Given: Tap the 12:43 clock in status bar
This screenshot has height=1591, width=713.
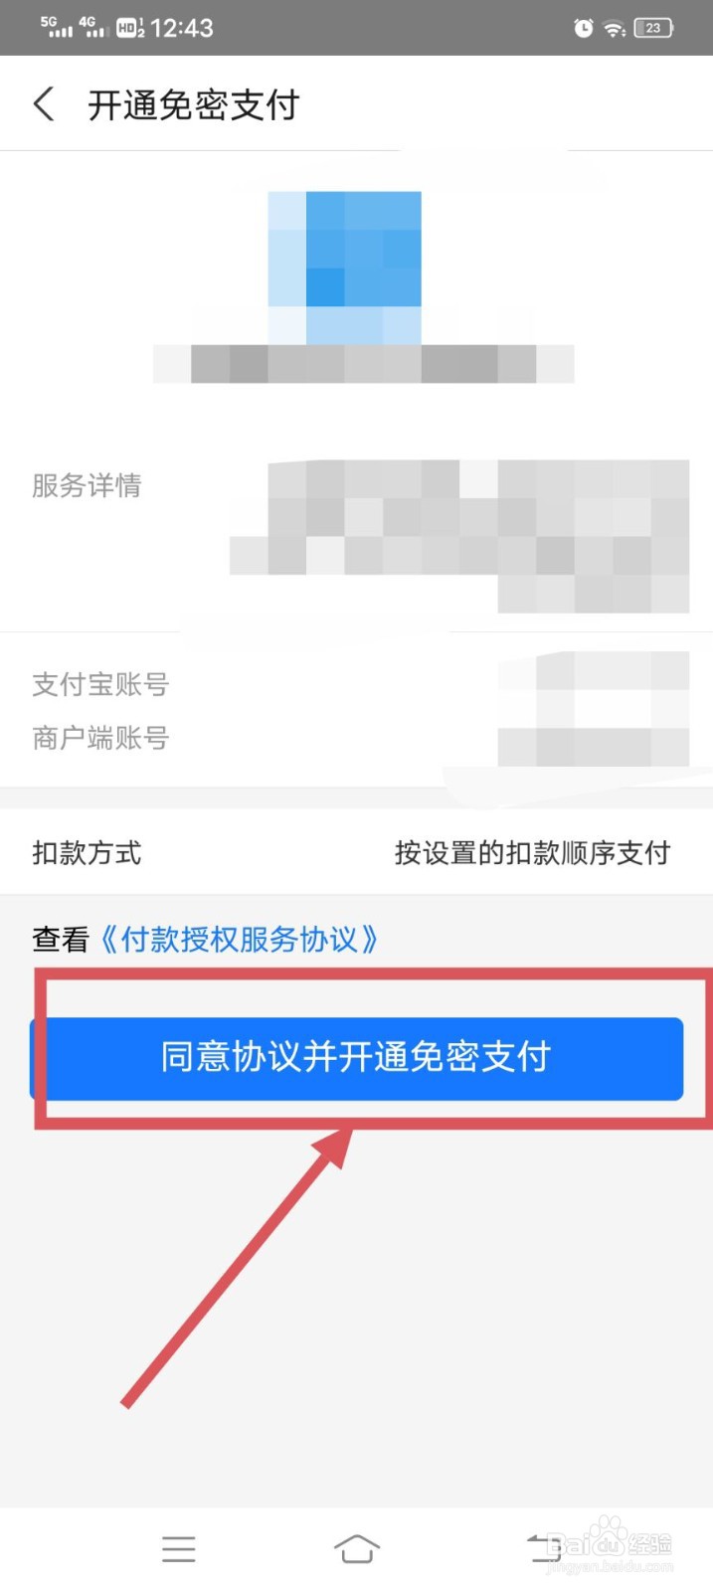Looking at the screenshot, I should click(182, 28).
